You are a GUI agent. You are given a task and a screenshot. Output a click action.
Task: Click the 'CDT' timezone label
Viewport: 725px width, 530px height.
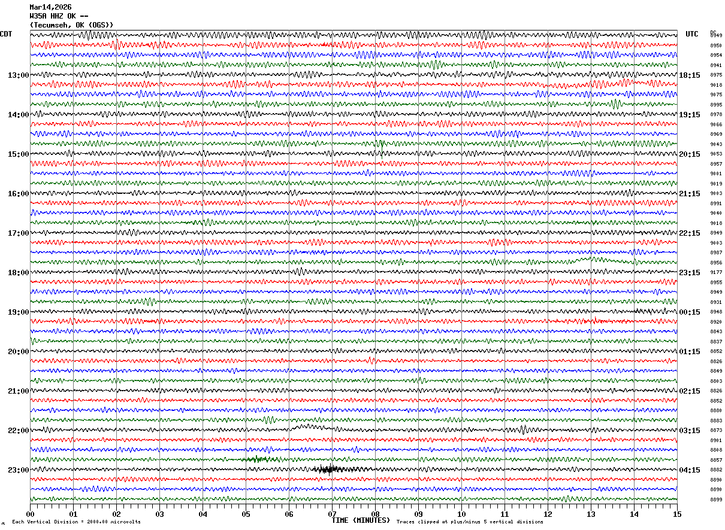6,34
